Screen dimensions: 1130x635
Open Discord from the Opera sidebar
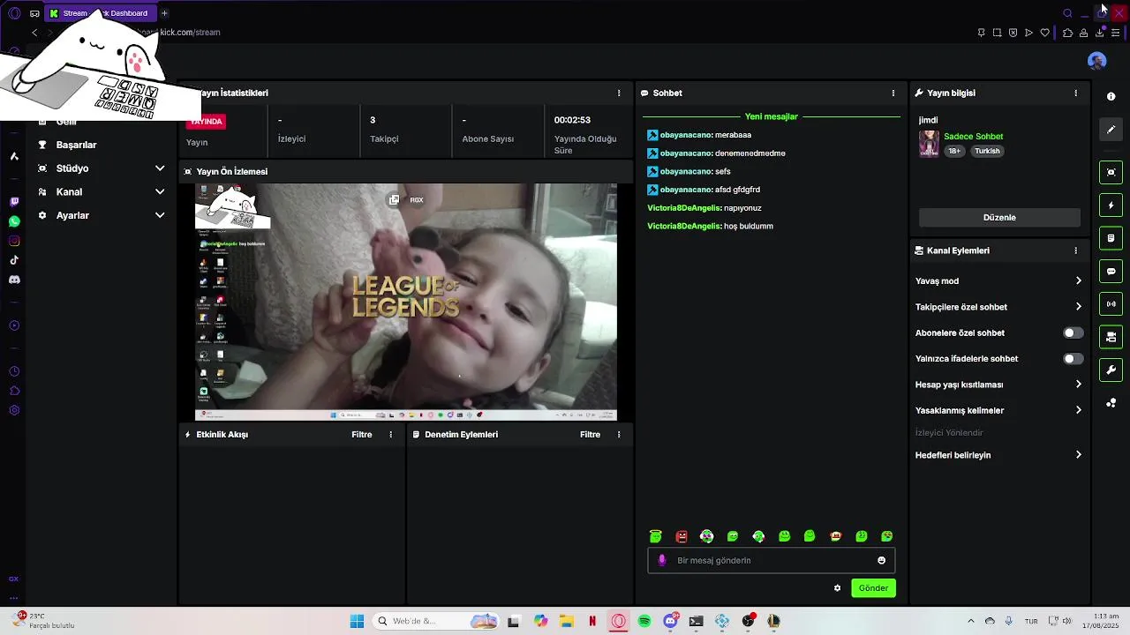(x=14, y=280)
